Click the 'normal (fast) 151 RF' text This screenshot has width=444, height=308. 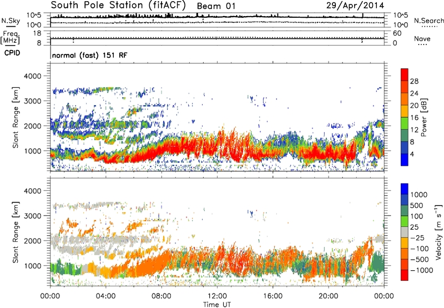tap(90, 55)
